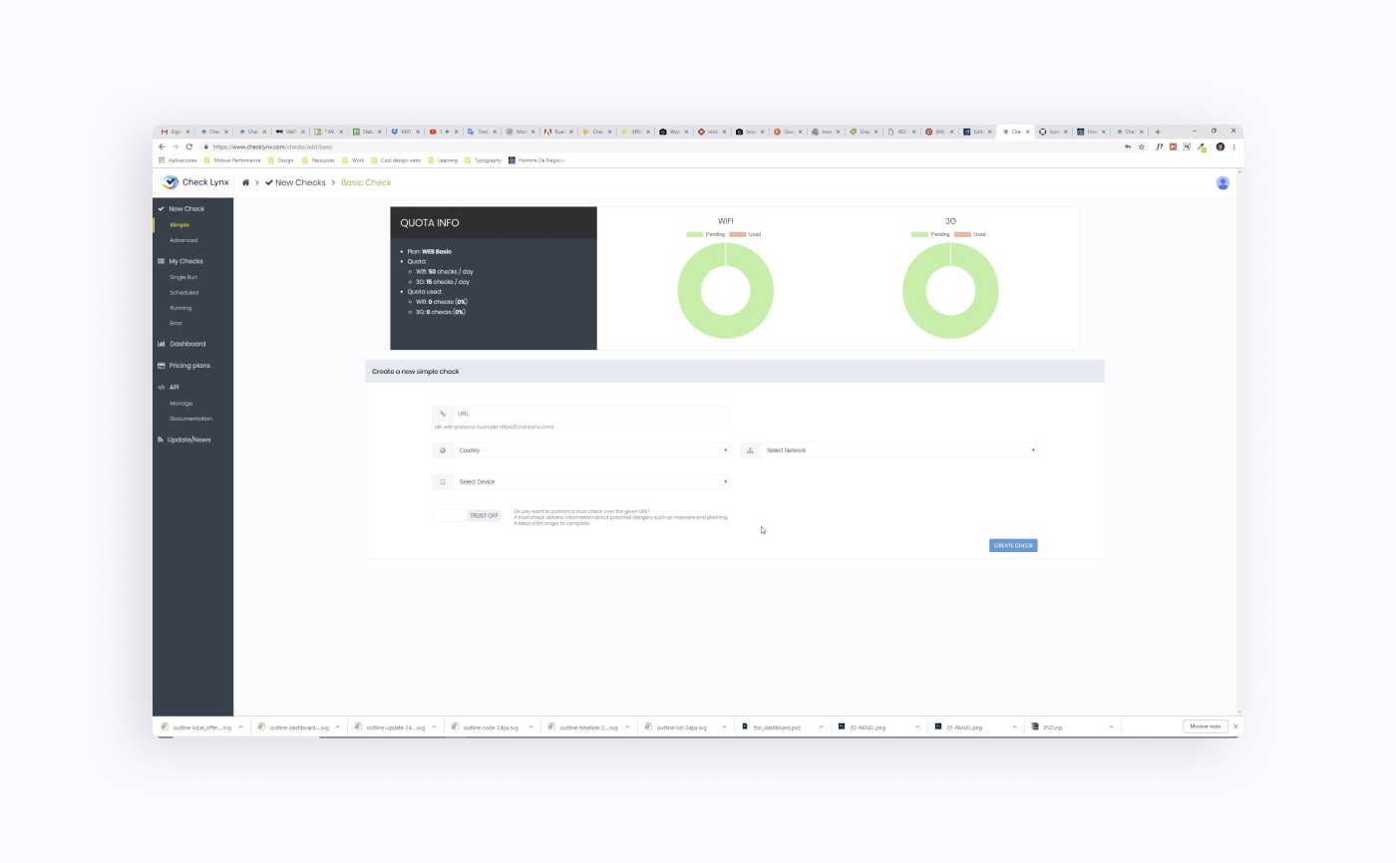The image size is (1396, 863).
Task: Click the red extension icon in the Chrome toolbar
Action: point(1173,146)
